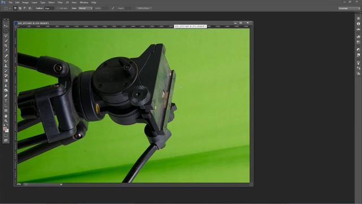Click the Height input field
The image size is (362, 204).
pyautogui.click(x=128, y=8)
